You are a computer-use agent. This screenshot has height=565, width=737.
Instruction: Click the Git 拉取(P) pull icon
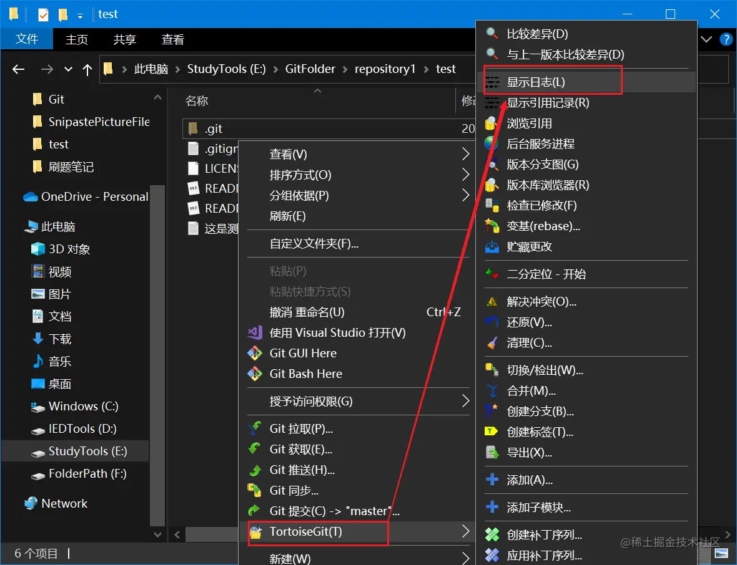click(255, 428)
